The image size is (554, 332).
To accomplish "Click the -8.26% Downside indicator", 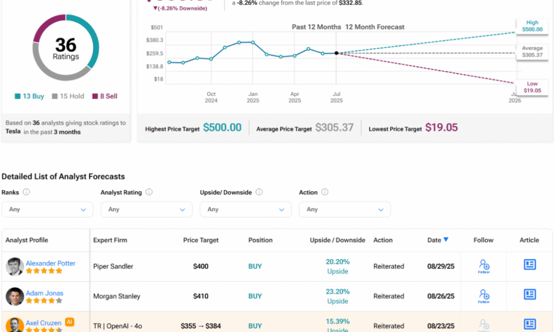I will [180, 8].
